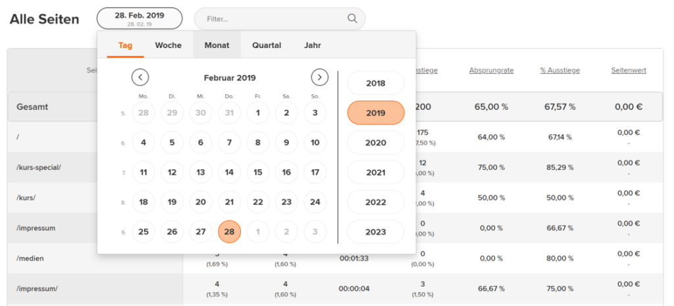This screenshot has height=306, width=674.
Task: Pick February 24 in the calendar
Action: pos(315,202)
